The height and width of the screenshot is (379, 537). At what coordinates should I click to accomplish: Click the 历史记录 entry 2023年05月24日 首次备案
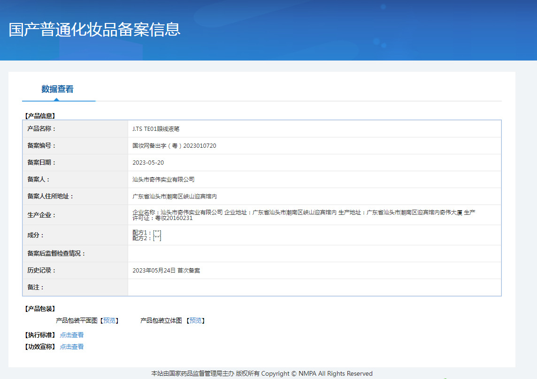[x=167, y=270]
